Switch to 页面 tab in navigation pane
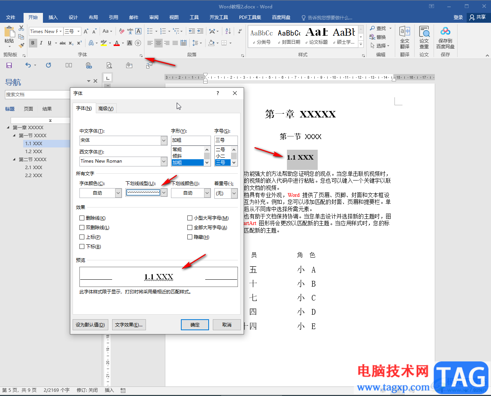The image size is (491, 396). click(x=29, y=109)
